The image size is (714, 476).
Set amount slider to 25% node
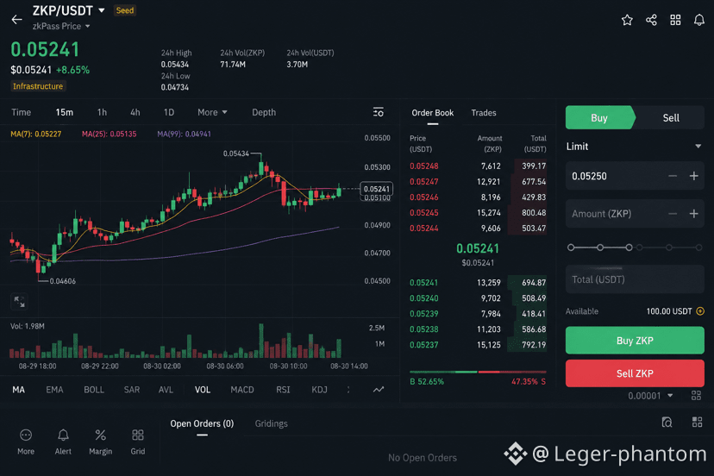coord(600,247)
